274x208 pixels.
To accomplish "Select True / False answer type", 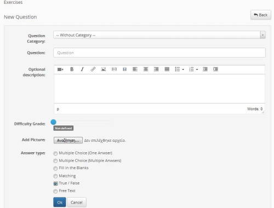I will coord(55,183).
